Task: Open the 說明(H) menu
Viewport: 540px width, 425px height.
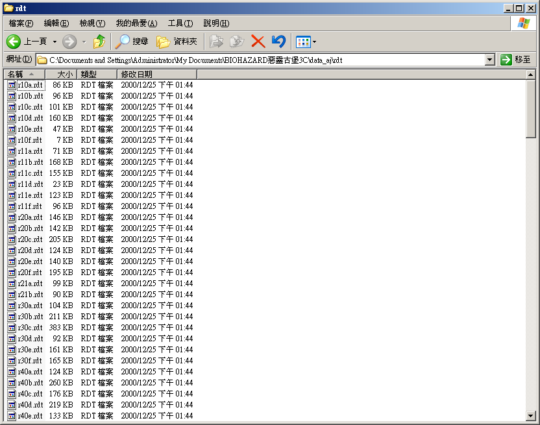Action: coord(216,23)
